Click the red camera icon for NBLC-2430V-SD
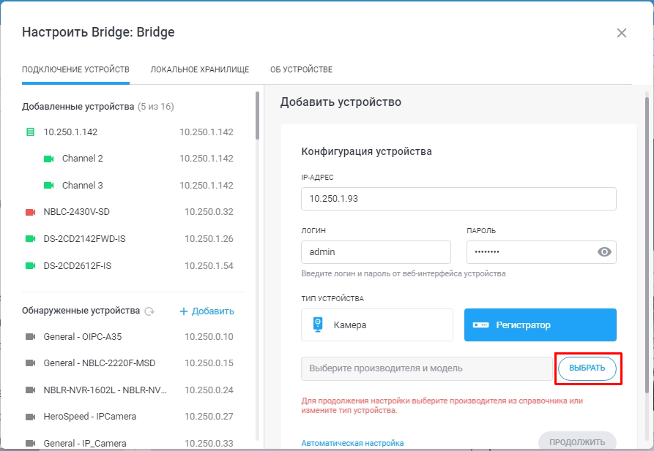Image resolution: width=654 pixels, height=451 pixels. pyautogui.click(x=31, y=212)
